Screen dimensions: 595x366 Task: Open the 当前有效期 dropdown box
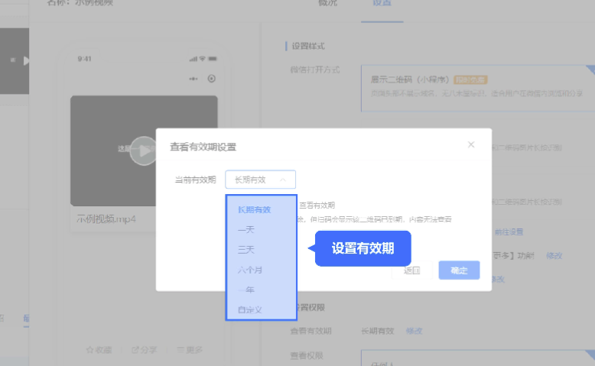260,180
